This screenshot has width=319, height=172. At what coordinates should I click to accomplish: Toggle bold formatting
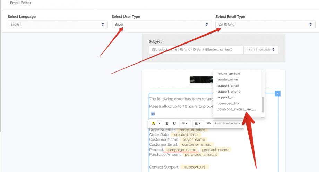[167, 123]
